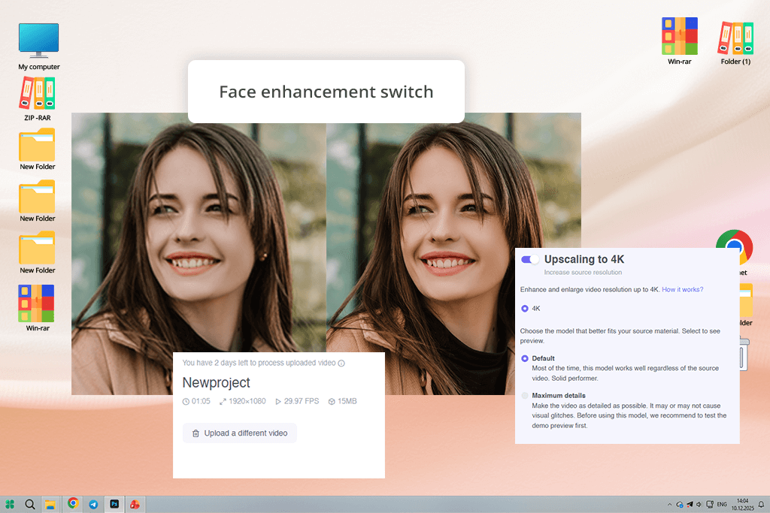Image resolution: width=770 pixels, height=513 pixels.
Task: Launch File Explorer from the taskbar
Action: click(50, 504)
